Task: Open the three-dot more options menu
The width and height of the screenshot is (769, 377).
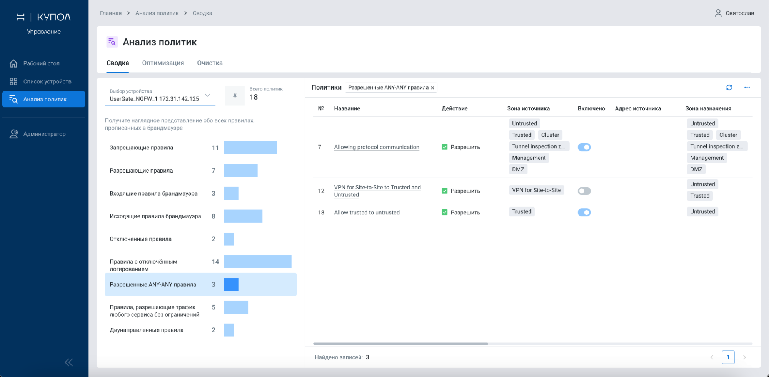Action: click(747, 88)
